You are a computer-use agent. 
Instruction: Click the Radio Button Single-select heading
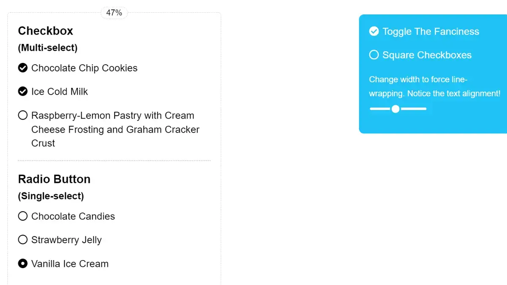[54, 179]
